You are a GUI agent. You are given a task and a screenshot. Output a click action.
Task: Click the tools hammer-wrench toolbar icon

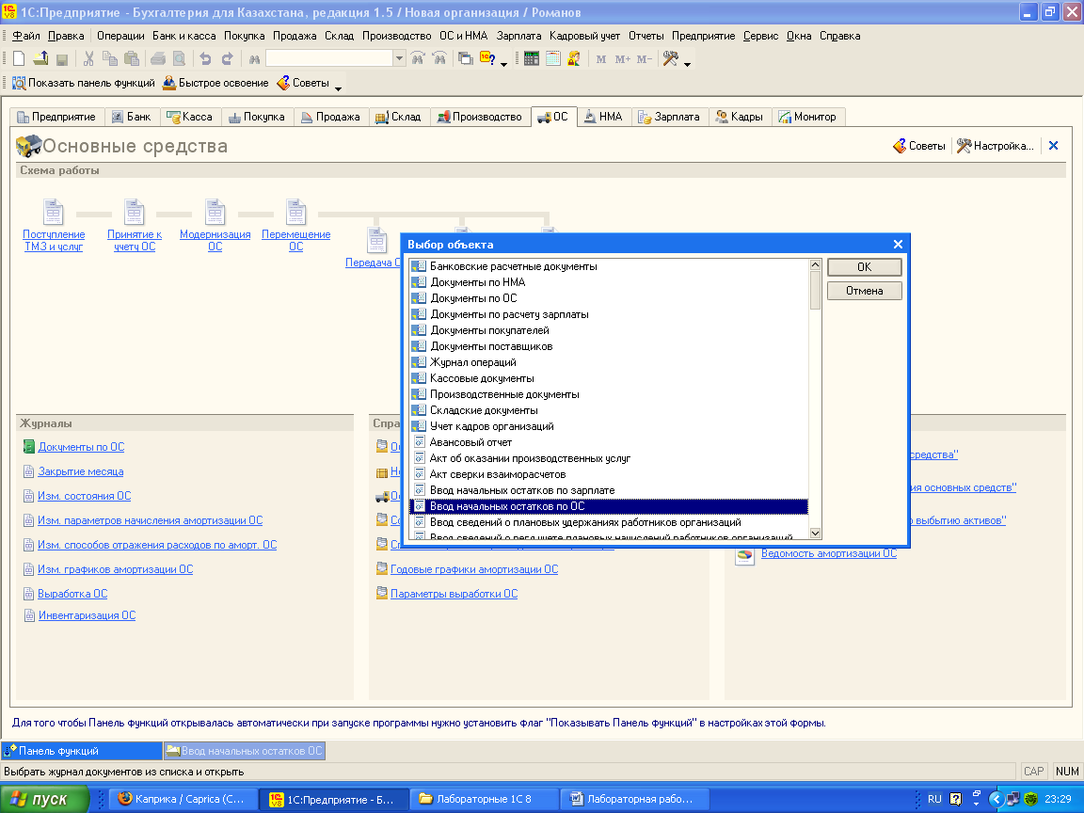tap(670, 59)
